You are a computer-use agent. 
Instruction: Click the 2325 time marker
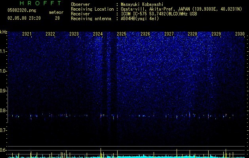pos(122,34)
